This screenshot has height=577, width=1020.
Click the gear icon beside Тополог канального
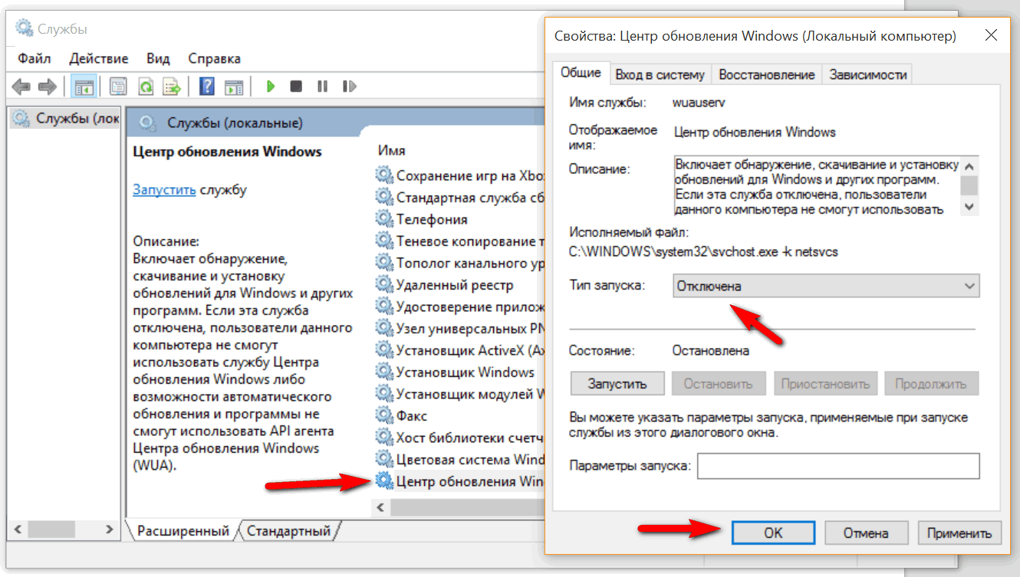(x=383, y=263)
